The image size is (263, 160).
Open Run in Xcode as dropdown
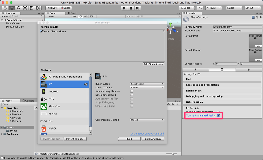pyautogui.click(x=147, y=87)
